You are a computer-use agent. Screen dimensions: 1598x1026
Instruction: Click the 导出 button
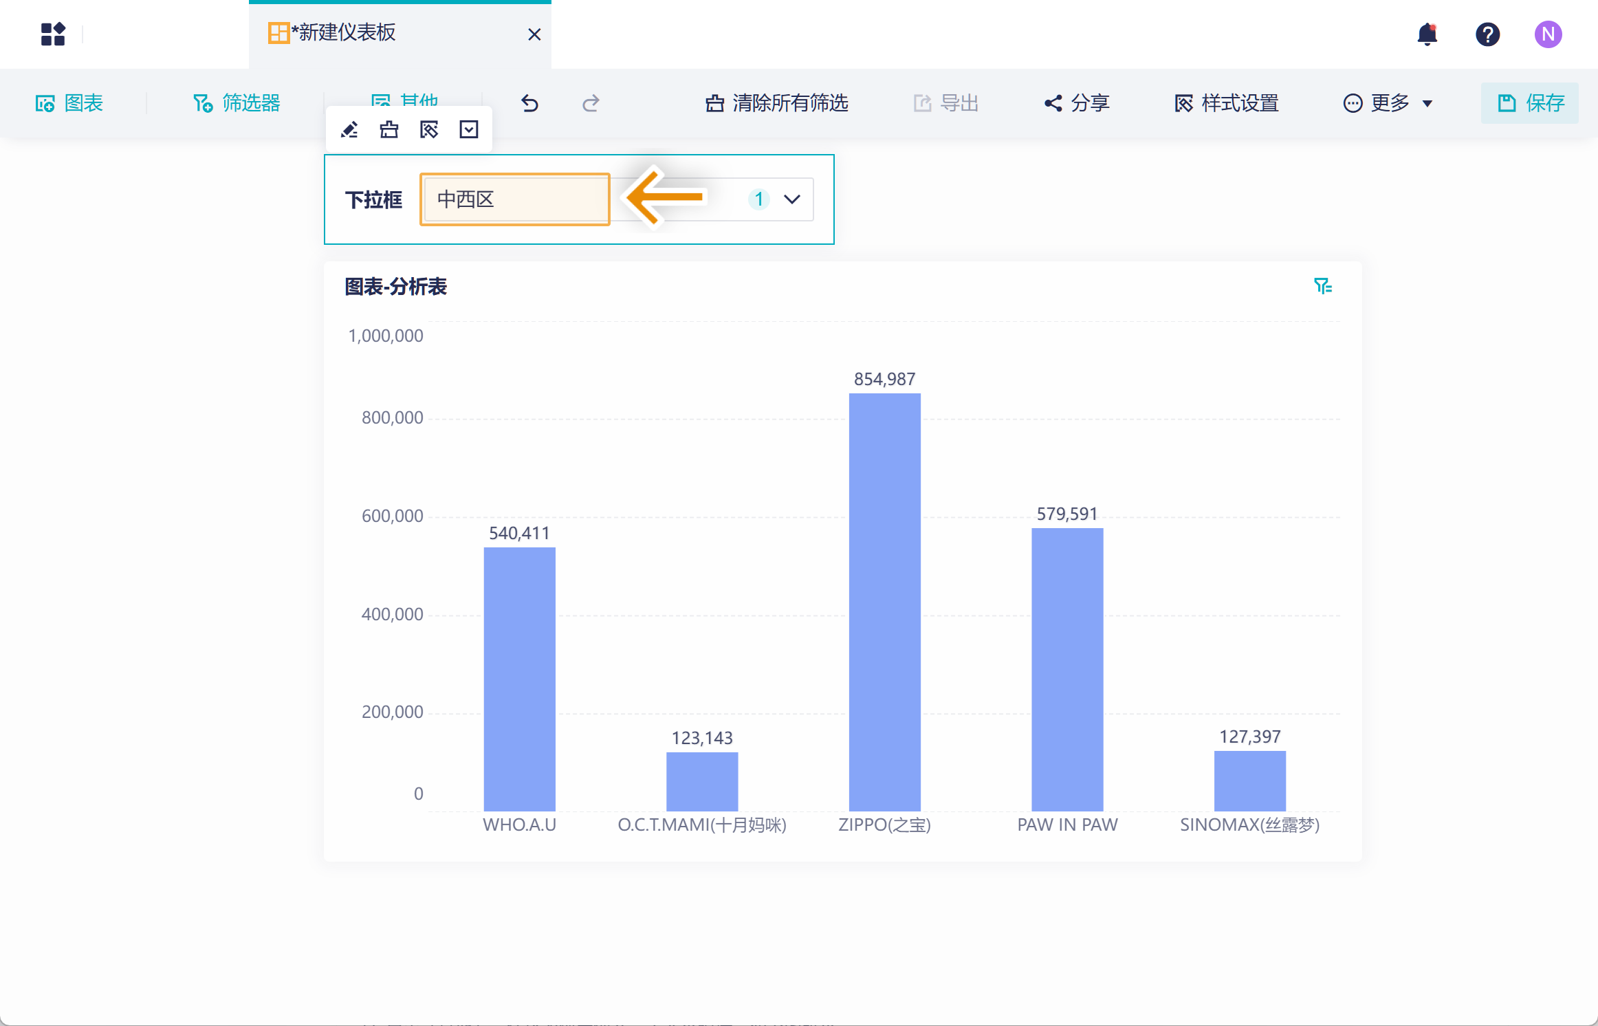point(946,103)
